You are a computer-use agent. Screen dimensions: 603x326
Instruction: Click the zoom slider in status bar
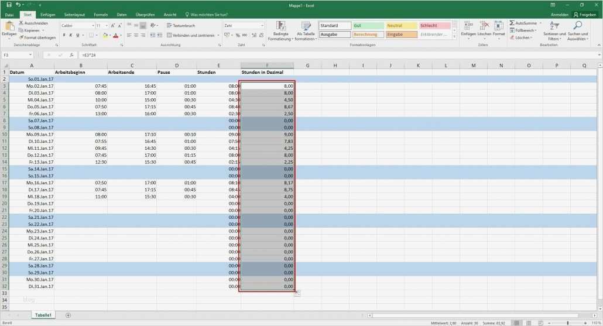[x=568, y=323]
